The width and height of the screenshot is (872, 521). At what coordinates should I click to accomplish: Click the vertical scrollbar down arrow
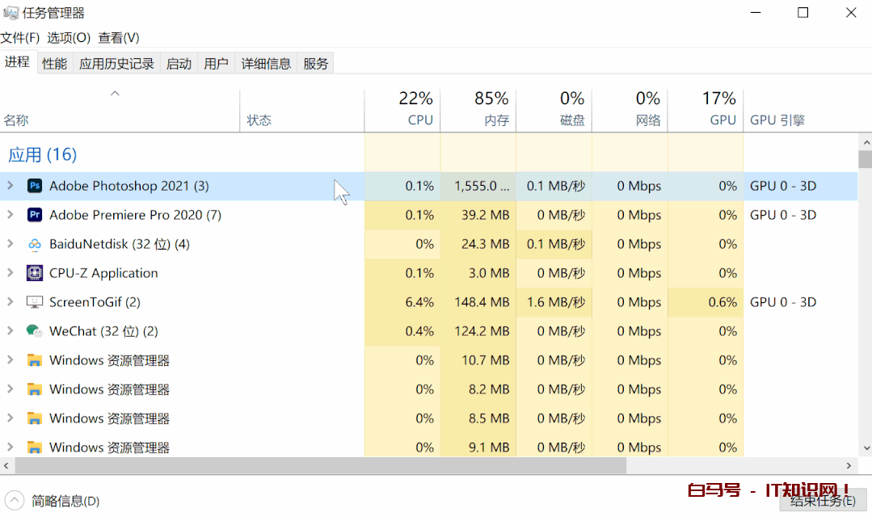(x=865, y=447)
